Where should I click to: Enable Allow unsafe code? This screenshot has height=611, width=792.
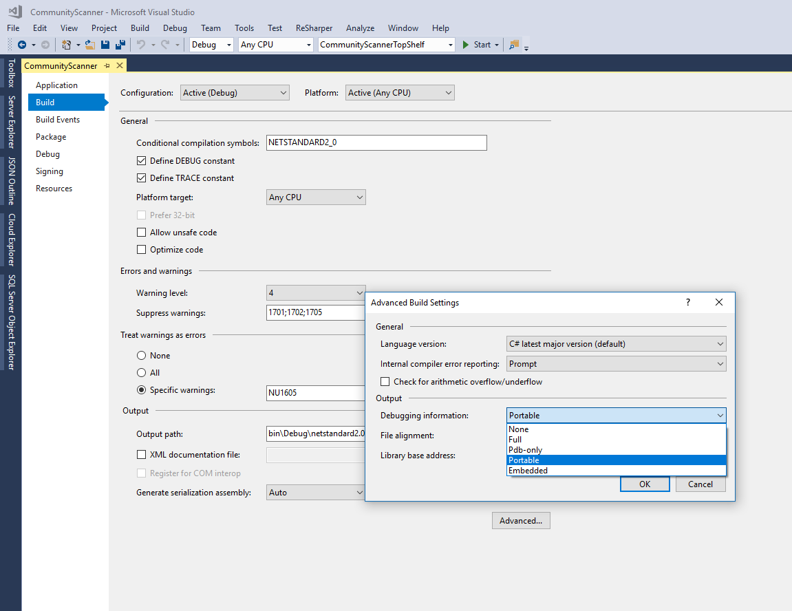tap(142, 233)
